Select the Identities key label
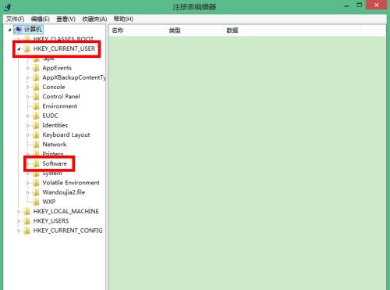This screenshot has height=290, width=390. coord(55,125)
